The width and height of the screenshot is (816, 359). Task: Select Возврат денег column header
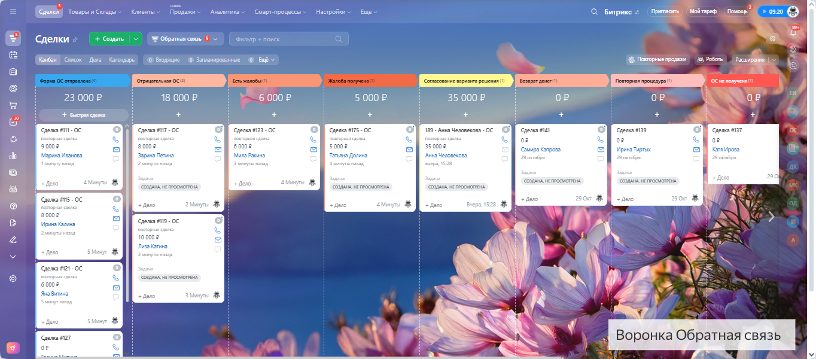(x=562, y=81)
